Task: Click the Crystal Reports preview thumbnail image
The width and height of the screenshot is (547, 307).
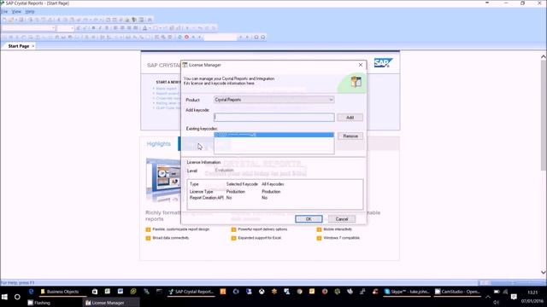Action: coord(163,180)
